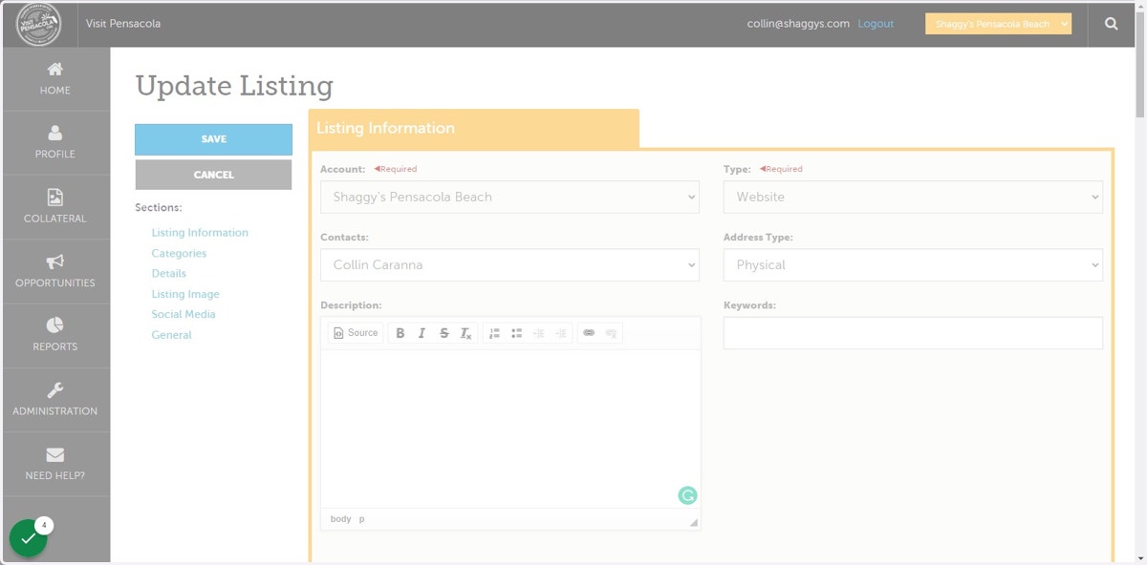1147x565 pixels.
Task: Click the Update Listing heading
Action: (234, 86)
